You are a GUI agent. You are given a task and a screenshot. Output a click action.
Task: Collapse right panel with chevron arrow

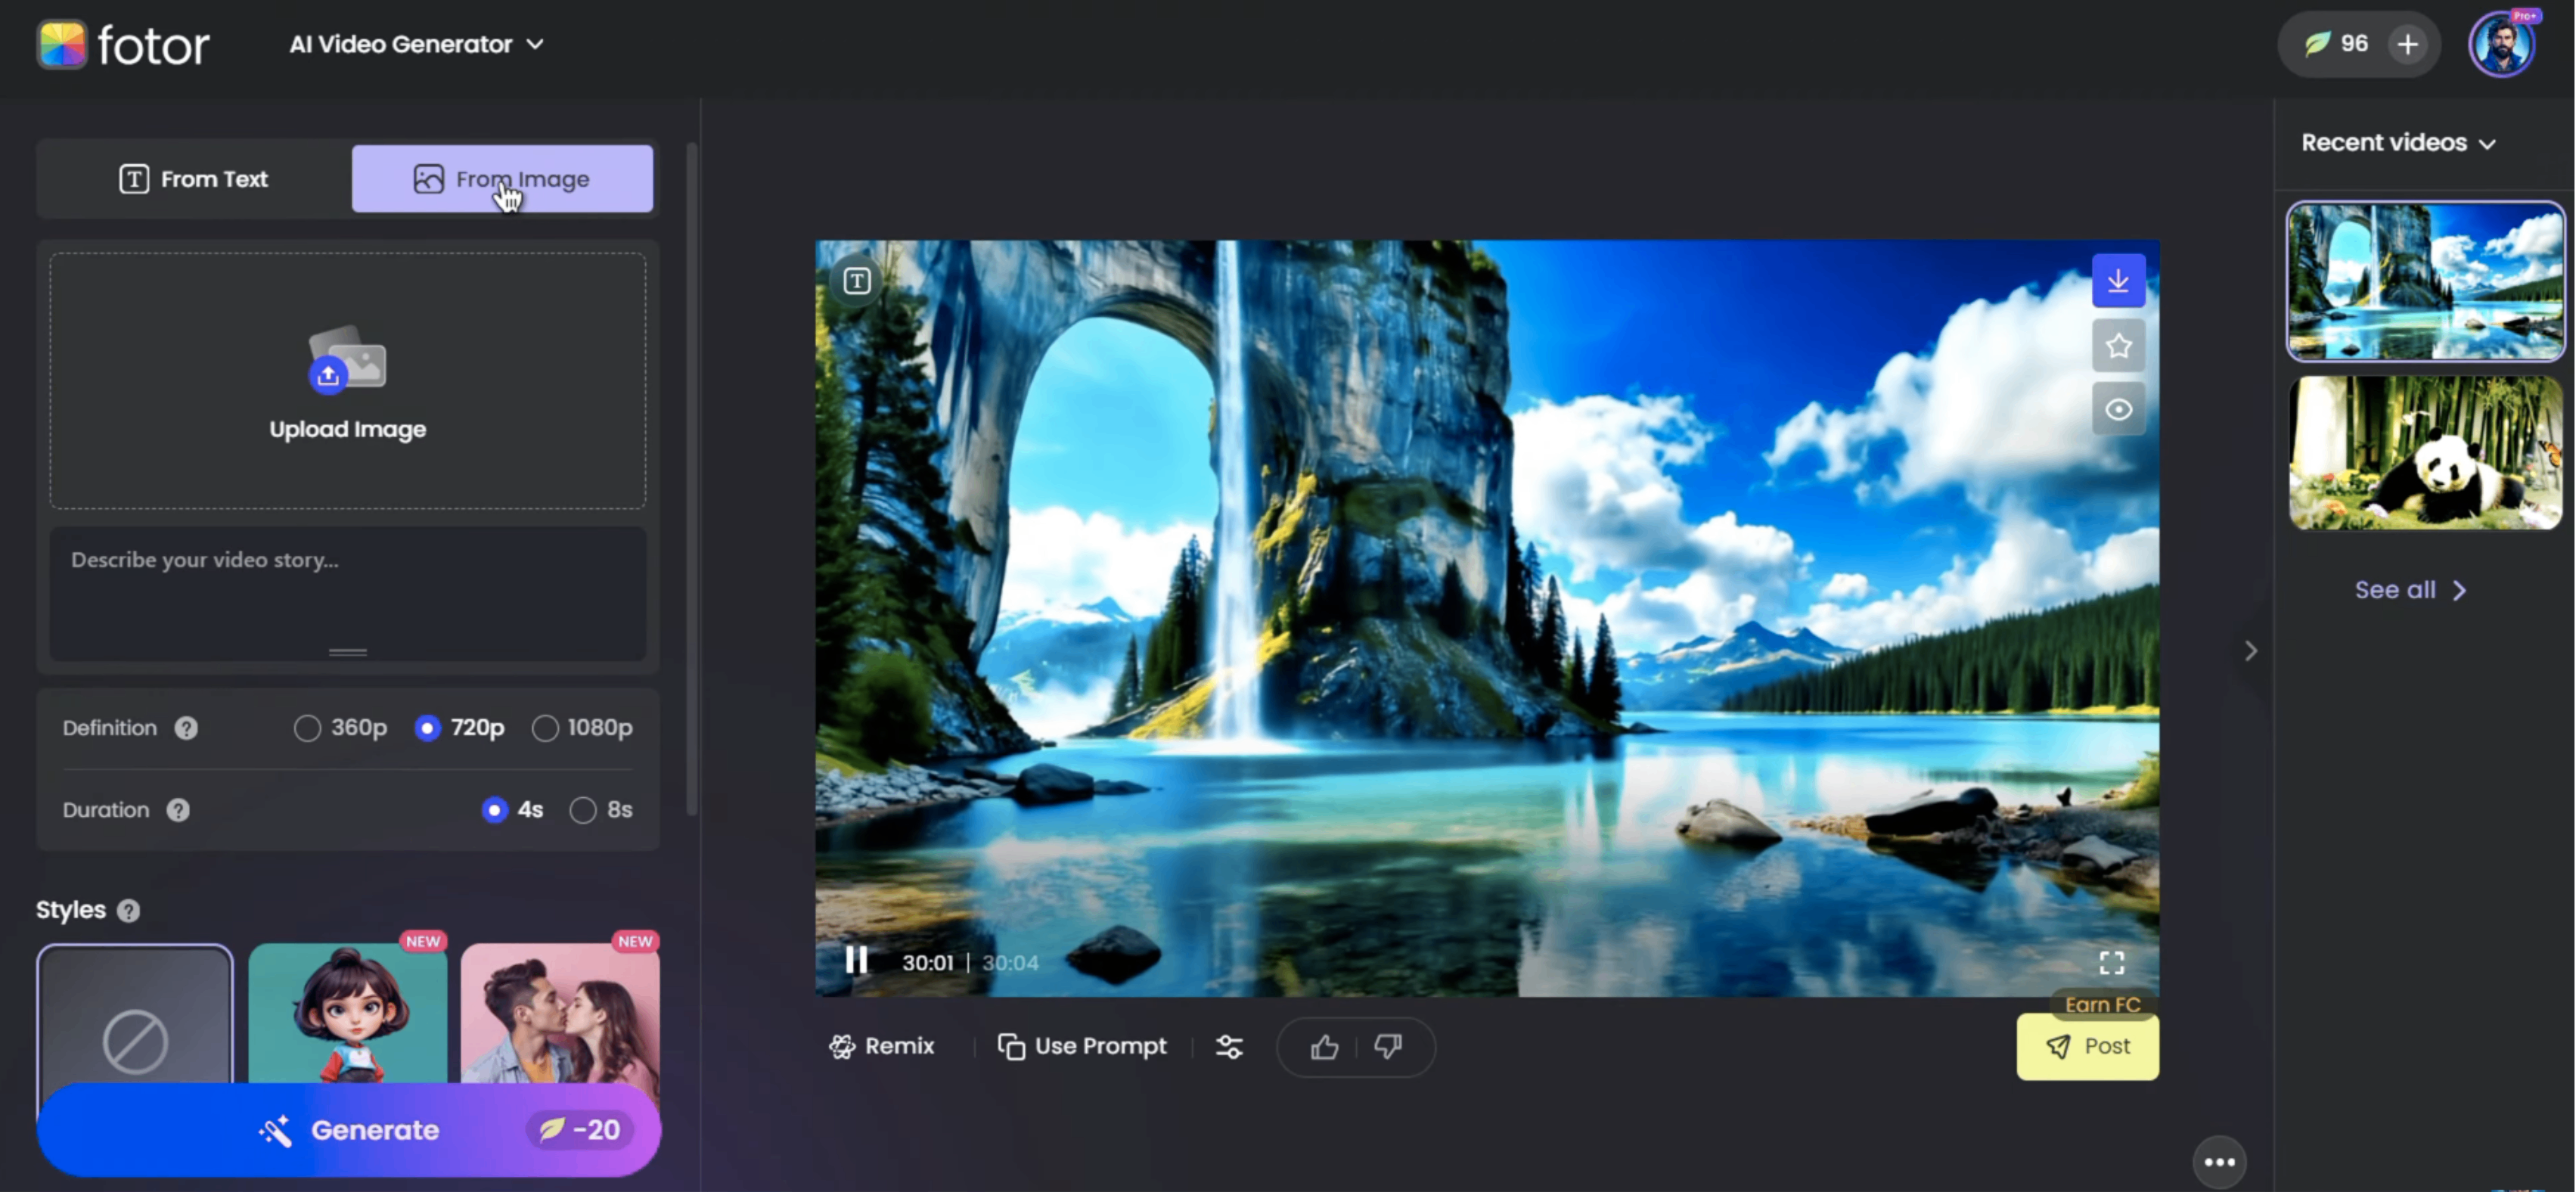coord(2250,651)
